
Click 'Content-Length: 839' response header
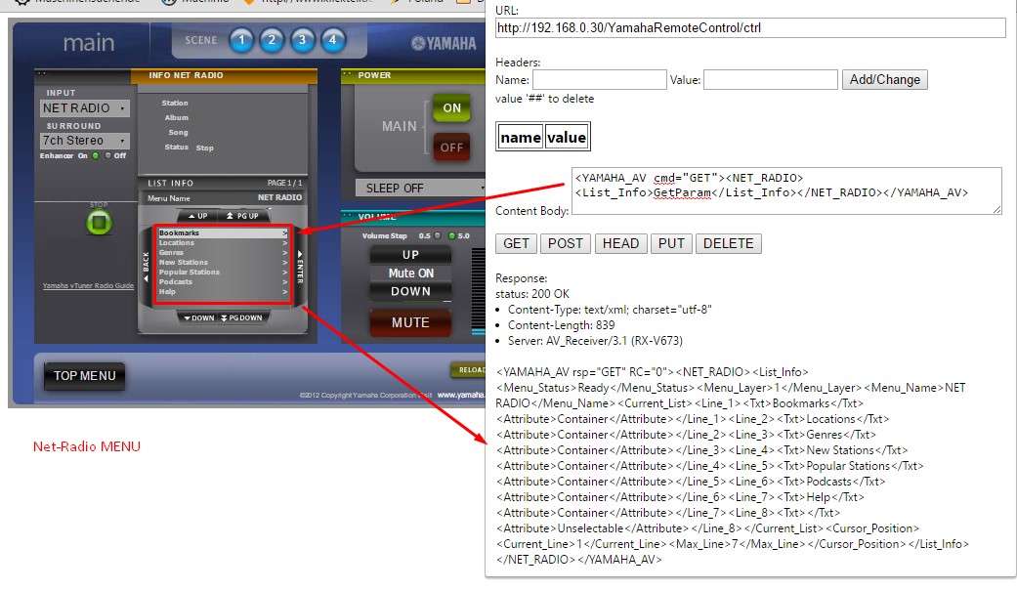tap(561, 325)
